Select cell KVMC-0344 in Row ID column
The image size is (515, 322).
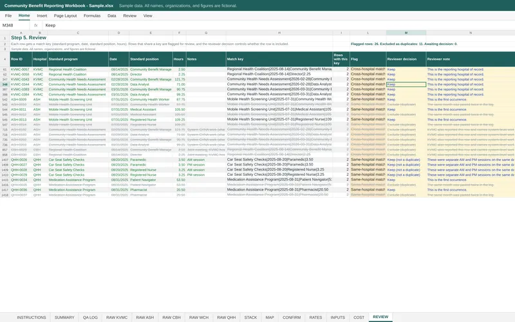coord(21,84)
